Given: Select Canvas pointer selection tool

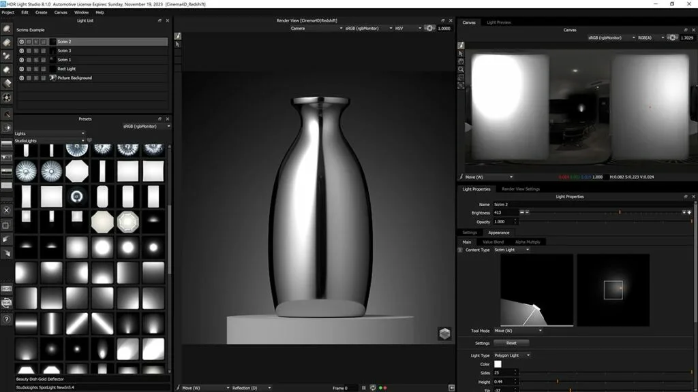Looking at the screenshot, I should pyautogui.click(x=461, y=53).
